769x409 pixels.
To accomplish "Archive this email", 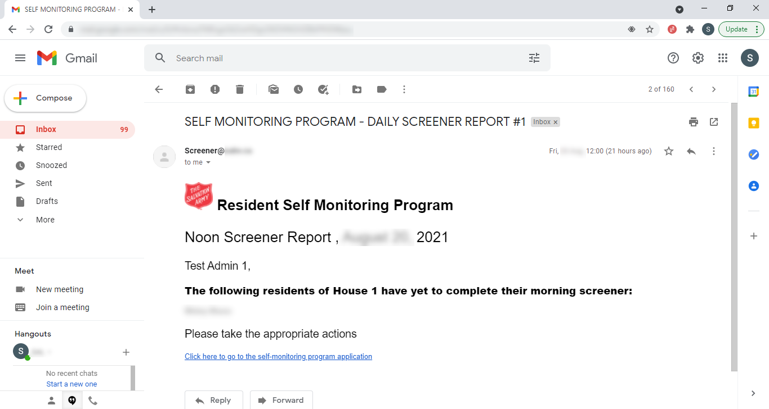I will coord(190,89).
